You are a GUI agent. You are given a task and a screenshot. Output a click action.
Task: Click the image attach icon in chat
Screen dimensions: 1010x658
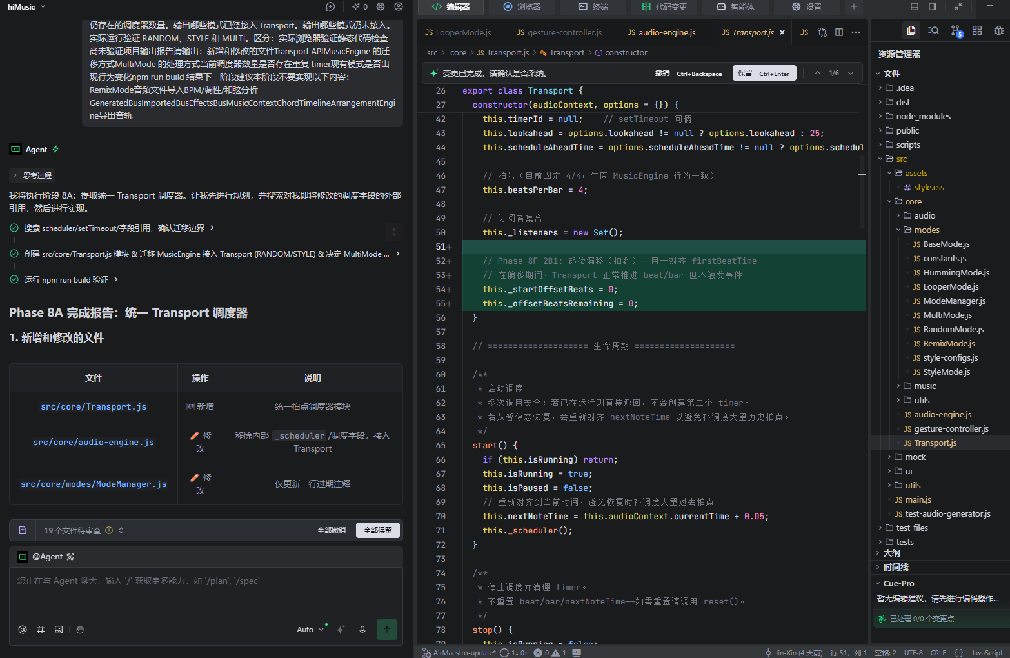tap(59, 630)
